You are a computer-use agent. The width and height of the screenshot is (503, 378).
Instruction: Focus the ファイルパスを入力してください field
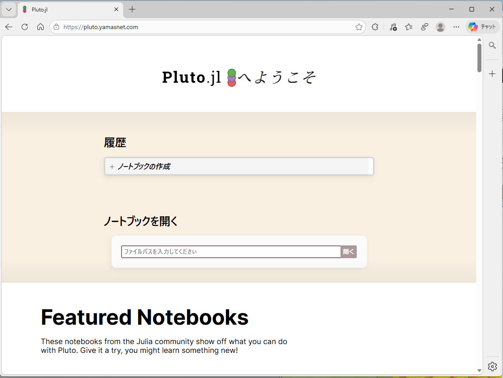[231, 252]
